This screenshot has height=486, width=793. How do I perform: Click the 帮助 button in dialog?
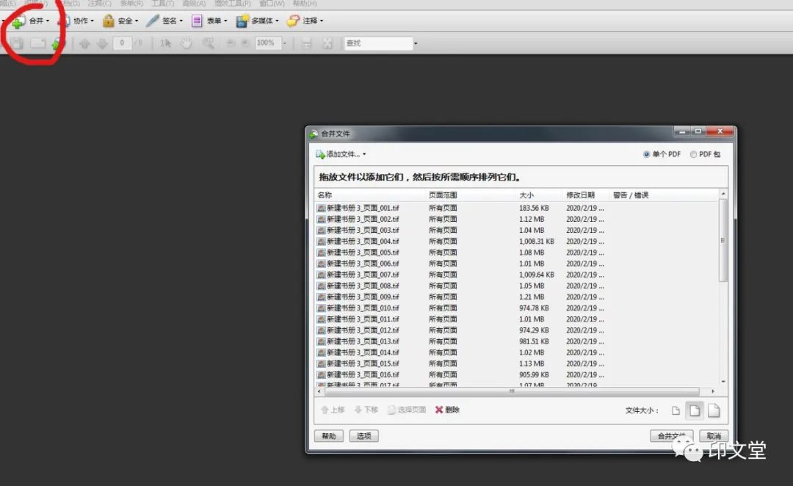[x=328, y=436]
